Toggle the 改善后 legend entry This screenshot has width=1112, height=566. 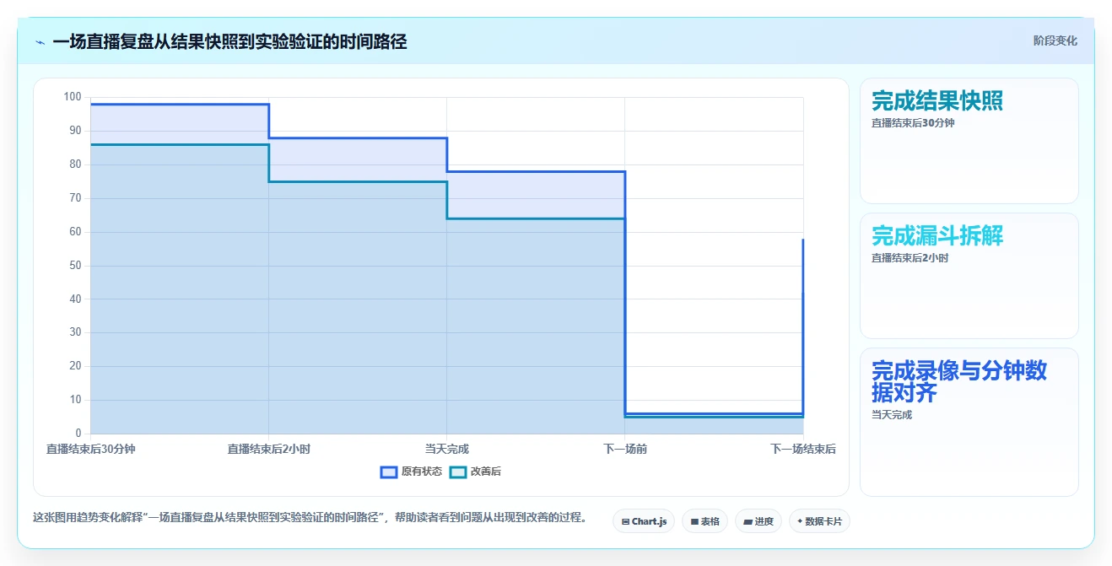click(475, 472)
